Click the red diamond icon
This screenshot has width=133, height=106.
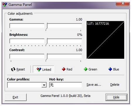pyautogui.click(x=64, y=69)
